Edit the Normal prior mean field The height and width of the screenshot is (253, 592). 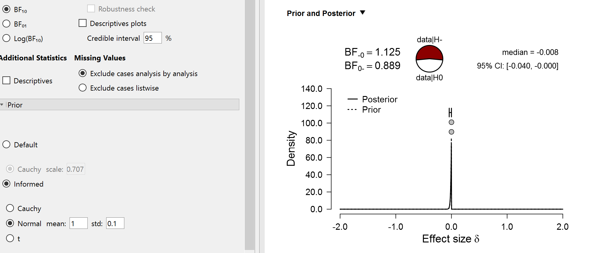click(x=78, y=223)
